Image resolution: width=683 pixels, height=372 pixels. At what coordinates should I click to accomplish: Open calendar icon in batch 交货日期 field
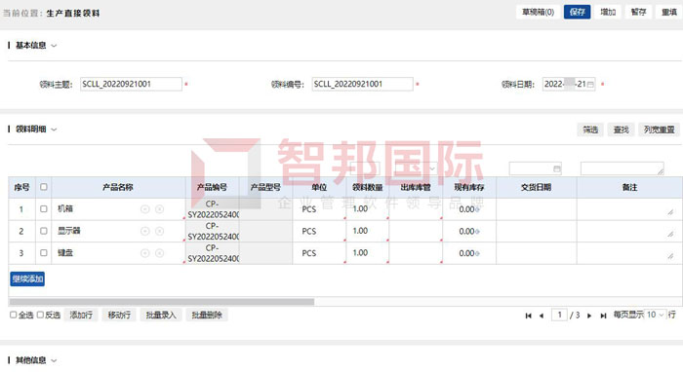tap(557, 168)
